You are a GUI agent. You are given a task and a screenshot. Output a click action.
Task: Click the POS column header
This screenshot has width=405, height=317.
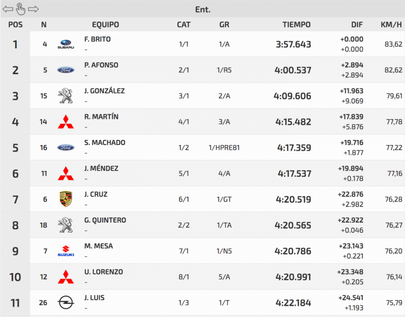pos(15,25)
